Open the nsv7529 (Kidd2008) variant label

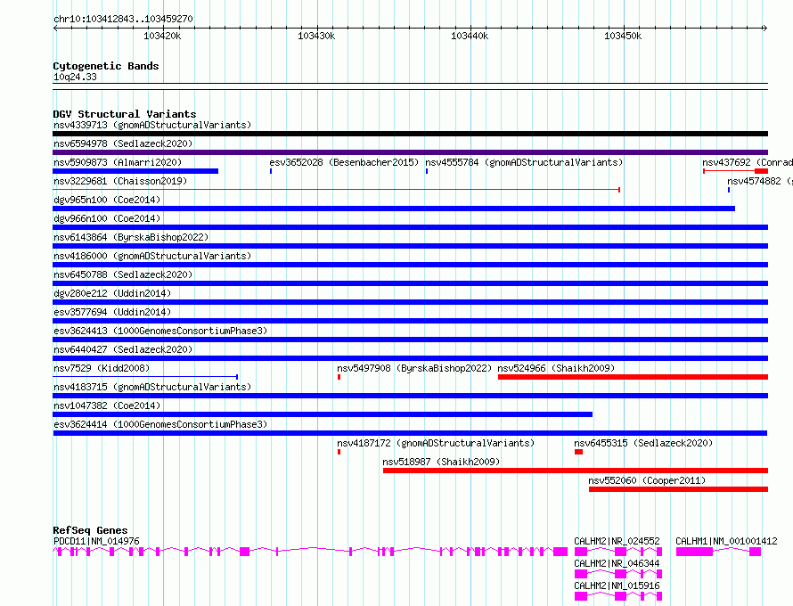coord(102,368)
